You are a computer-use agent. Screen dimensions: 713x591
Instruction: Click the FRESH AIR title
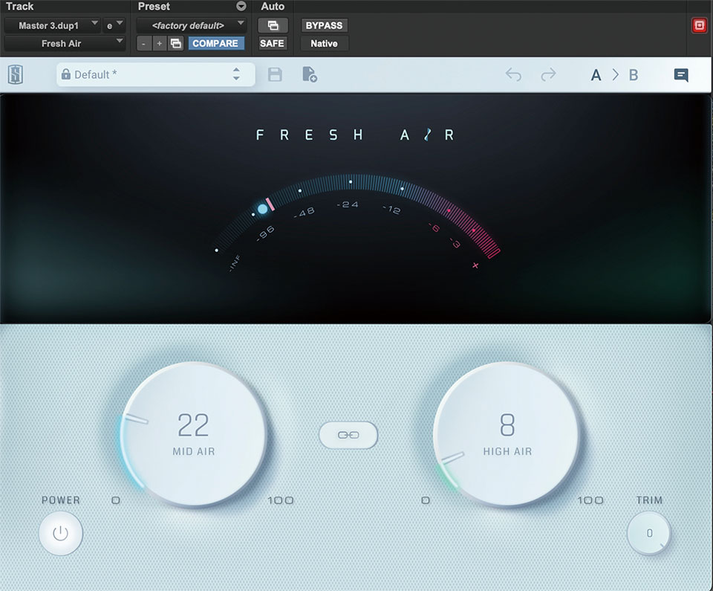[355, 135]
